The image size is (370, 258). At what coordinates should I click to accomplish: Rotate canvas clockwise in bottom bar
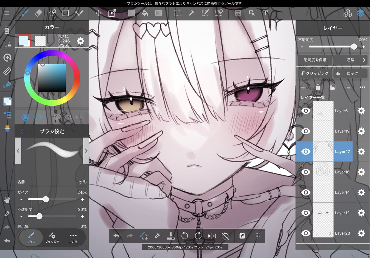pyautogui.click(x=198, y=236)
